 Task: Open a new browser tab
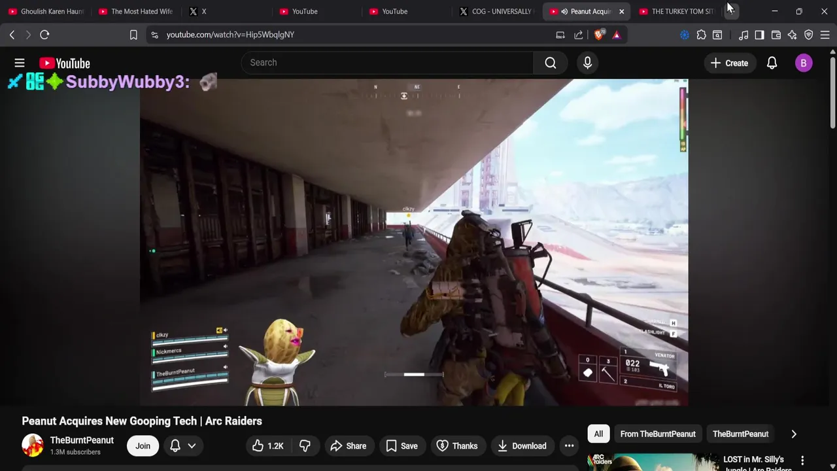pos(732,11)
